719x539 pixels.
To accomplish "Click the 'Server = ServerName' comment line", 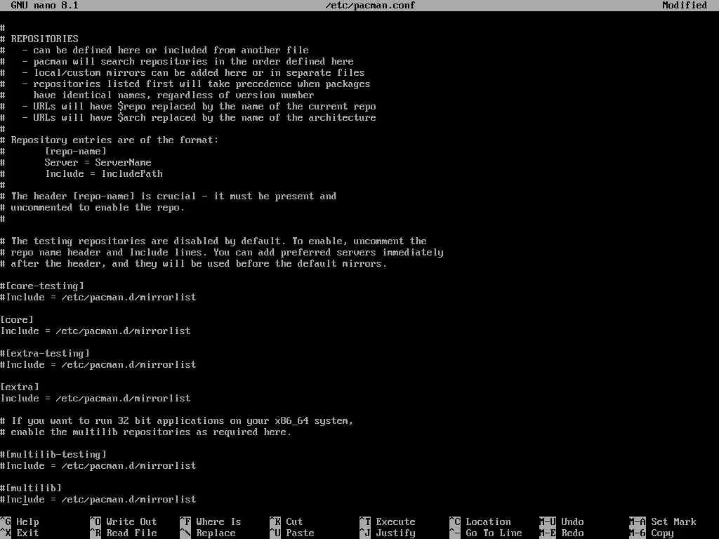I will (x=76, y=163).
